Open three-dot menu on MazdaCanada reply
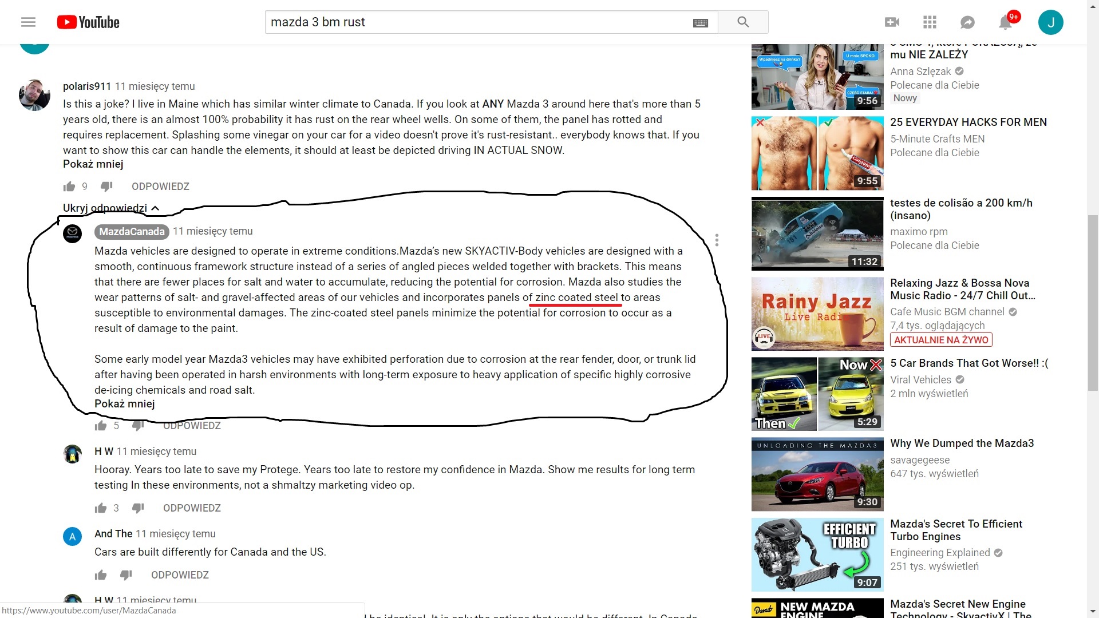 [x=716, y=240]
